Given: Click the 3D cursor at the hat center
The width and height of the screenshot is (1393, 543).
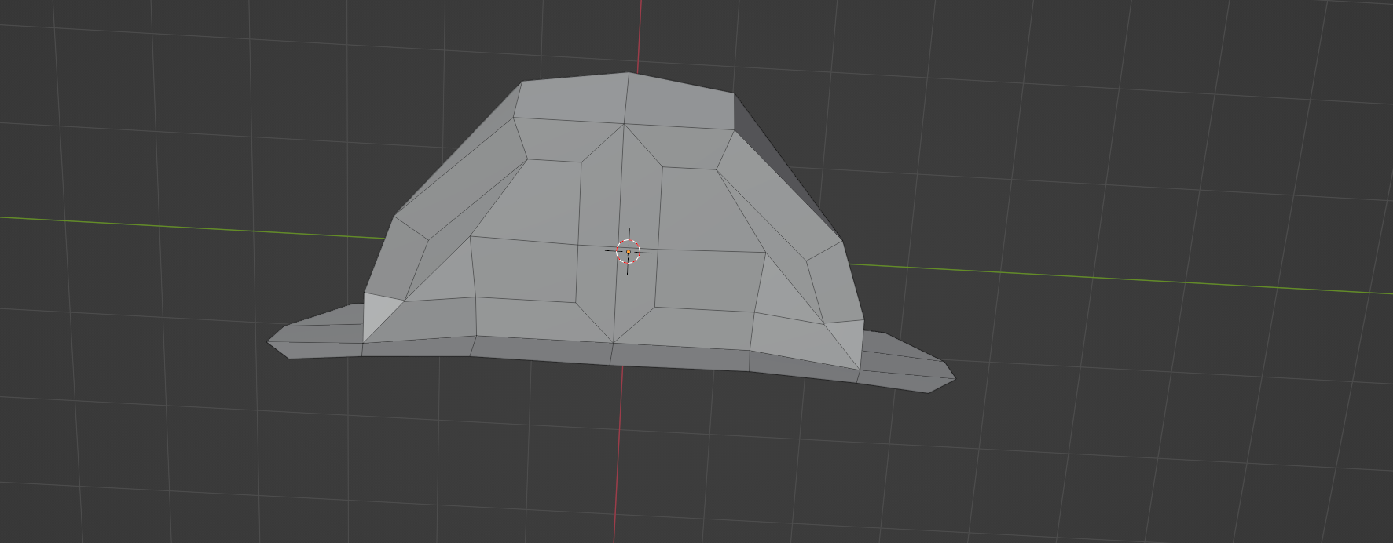Looking at the screenshot, I should pos(629,251).
